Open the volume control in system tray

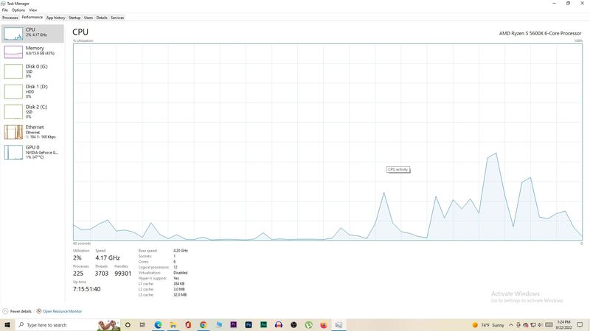[x=540, y=325]
